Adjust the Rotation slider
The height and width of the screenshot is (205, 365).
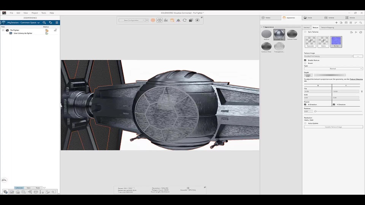pyautogui.click(x=315, y=111)
